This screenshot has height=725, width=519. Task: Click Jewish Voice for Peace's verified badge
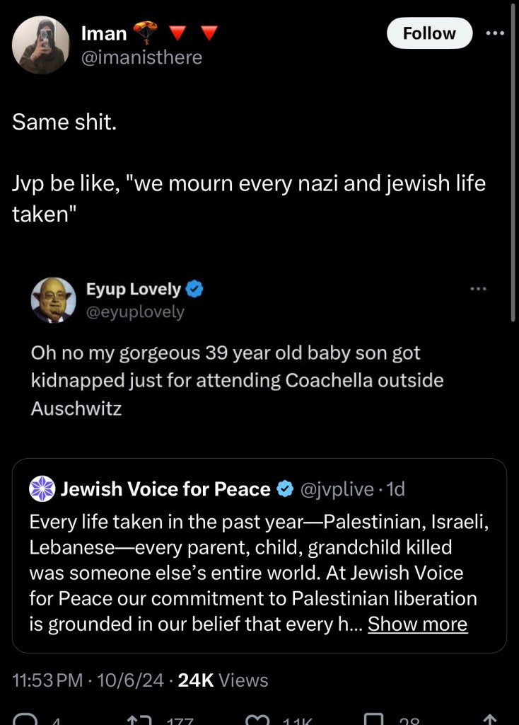tap(285, 489)
